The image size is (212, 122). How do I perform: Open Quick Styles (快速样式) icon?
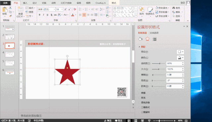(150, 10)
